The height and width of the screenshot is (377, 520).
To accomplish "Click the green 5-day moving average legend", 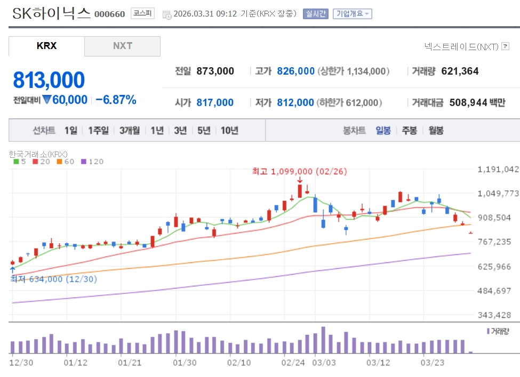I will click(17, 162).
